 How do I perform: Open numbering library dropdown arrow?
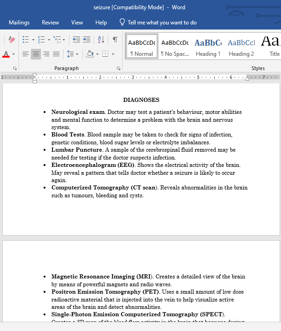coord(49,40)
